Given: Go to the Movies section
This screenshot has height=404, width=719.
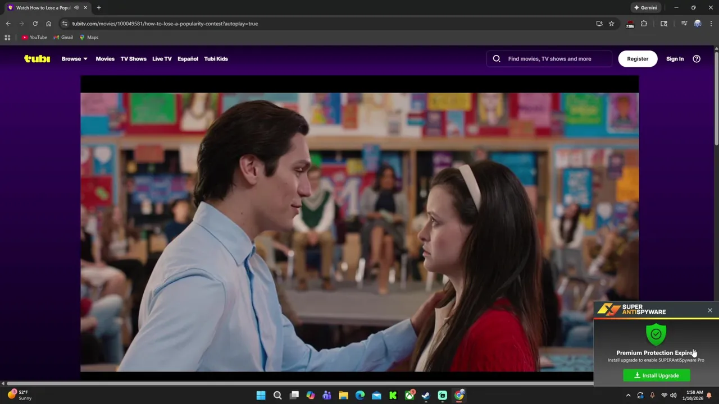Looking at the screenshot, I should point(105,58).
